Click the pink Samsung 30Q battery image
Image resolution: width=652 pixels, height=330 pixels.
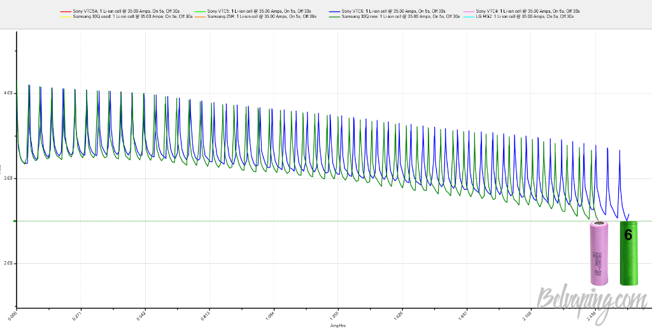599,254
